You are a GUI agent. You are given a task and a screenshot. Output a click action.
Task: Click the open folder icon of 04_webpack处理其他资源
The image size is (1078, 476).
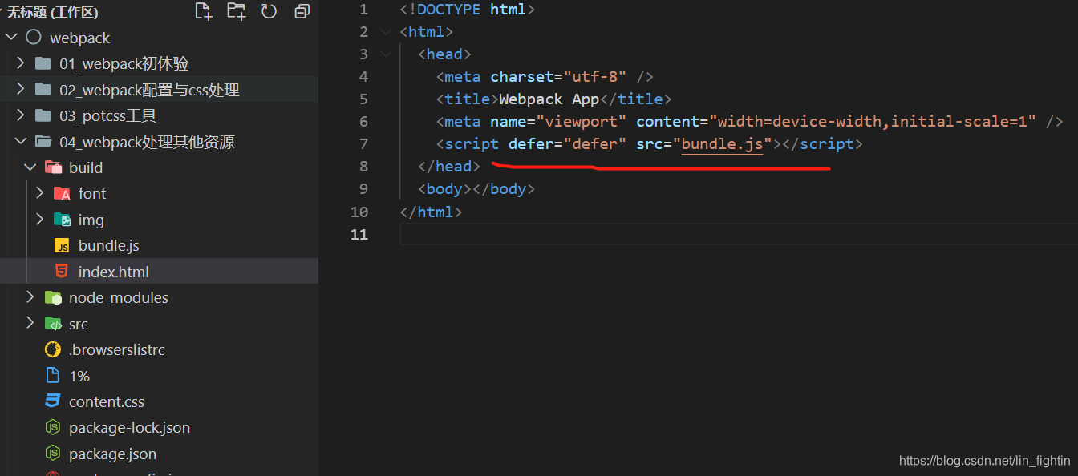tap(43, 142)
